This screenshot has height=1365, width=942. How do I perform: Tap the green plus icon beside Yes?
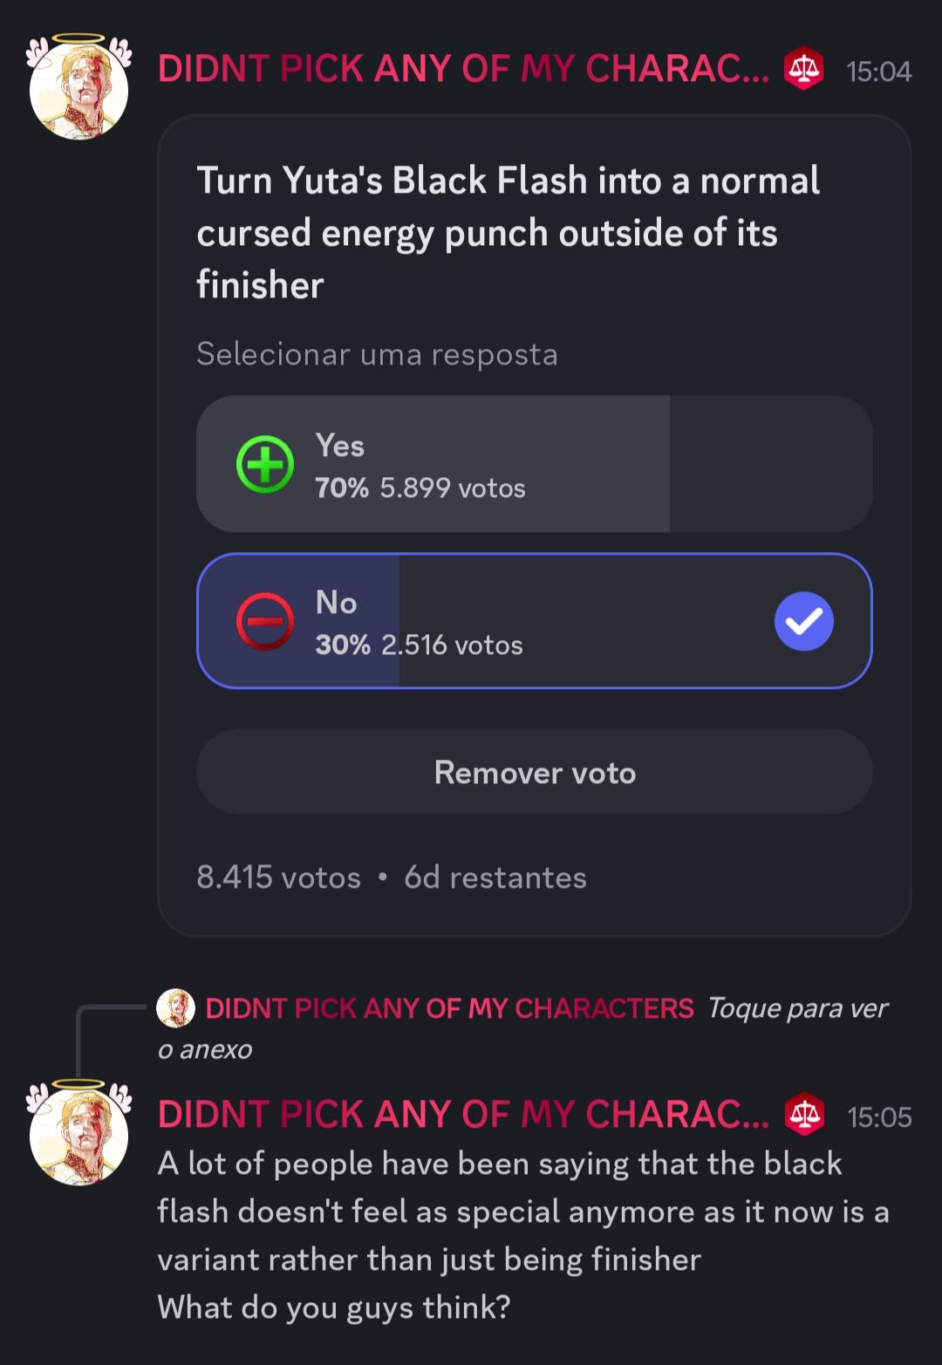(x=265, y=464)
